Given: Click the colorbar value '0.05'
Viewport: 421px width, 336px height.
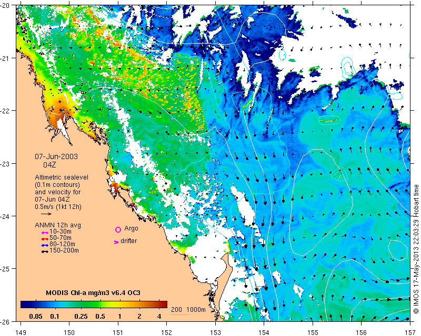Looking at the screenshot, I should click(x=36, y=317).
